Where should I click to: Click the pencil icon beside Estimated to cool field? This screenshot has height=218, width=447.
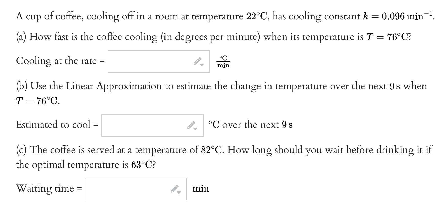191,124
